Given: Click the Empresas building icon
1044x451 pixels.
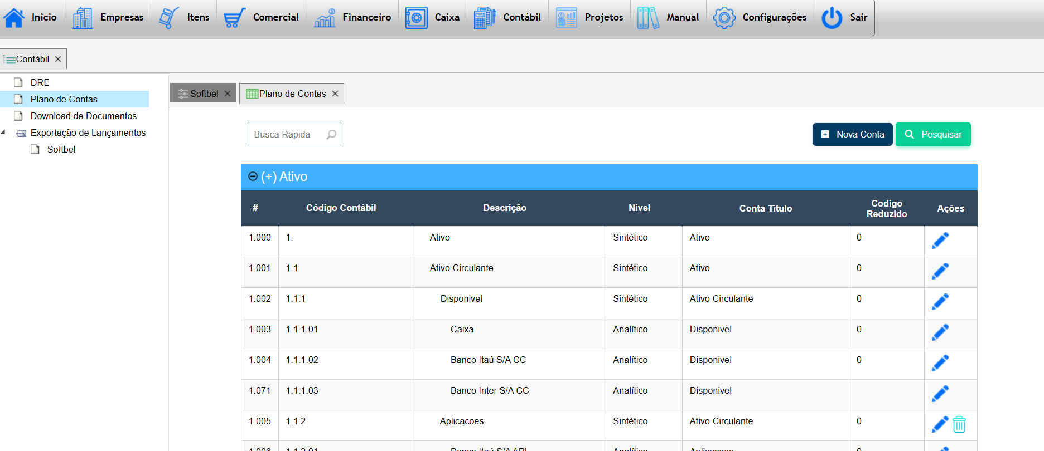Looking at the screenshot, I should 83,18.
